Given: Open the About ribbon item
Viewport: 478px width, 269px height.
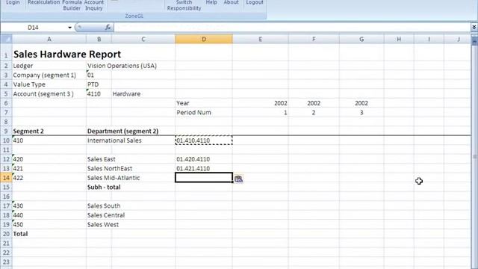Looking at the screenshot, I should 231,2.
